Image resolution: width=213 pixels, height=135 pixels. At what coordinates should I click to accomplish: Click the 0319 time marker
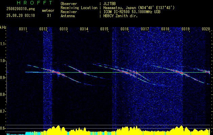click(186, 29)
